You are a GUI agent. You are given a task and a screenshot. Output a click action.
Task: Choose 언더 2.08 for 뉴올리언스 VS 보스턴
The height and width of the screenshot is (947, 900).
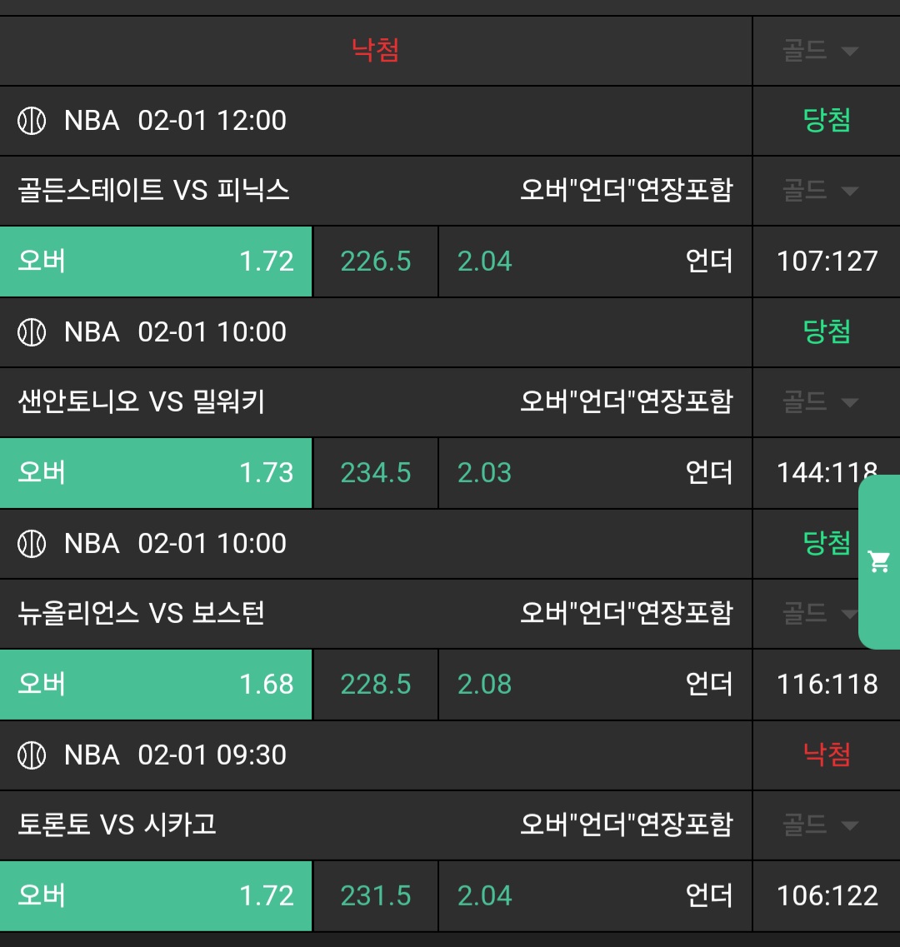pyautogui.click(x=595, y=685)
